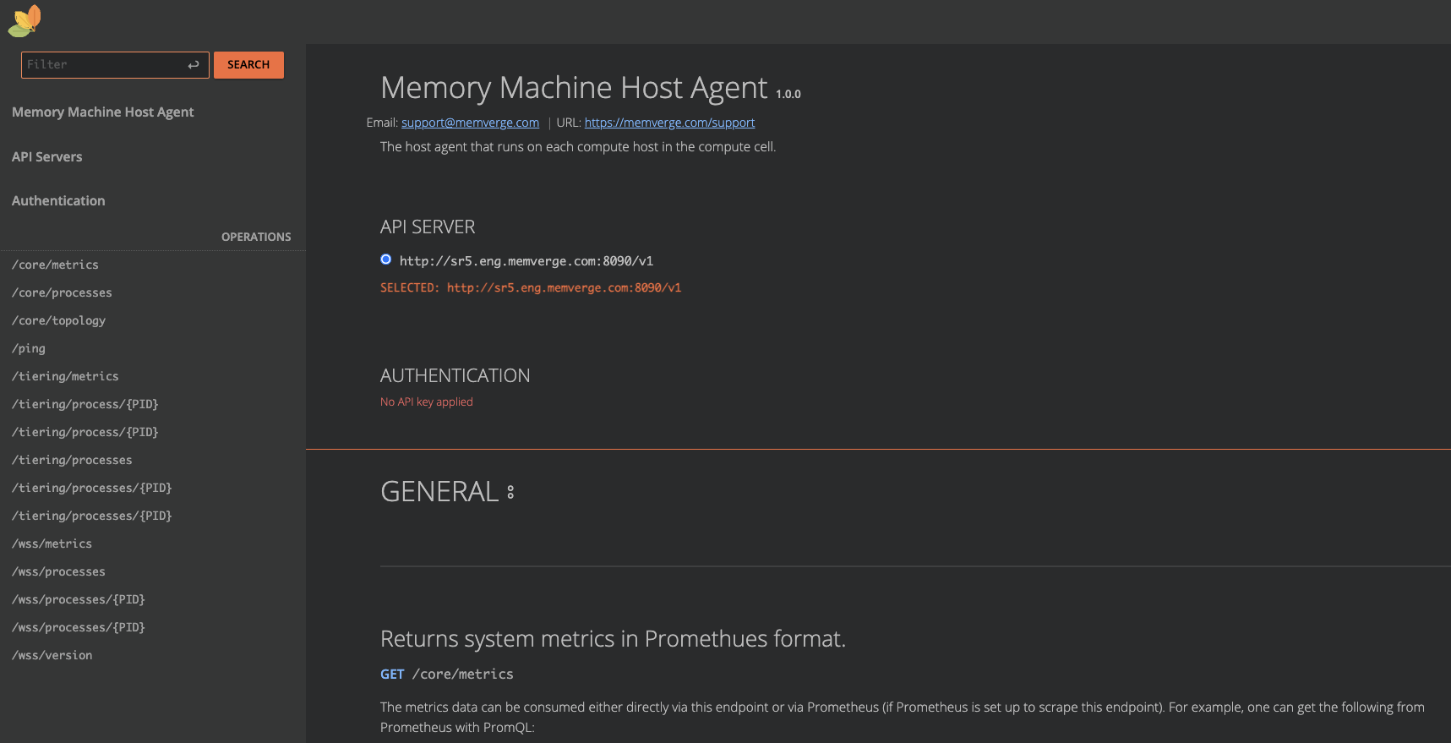Open the /core/metrics operation in sidebar
The width and height of the screenshot is (1451, 743).
55,265
